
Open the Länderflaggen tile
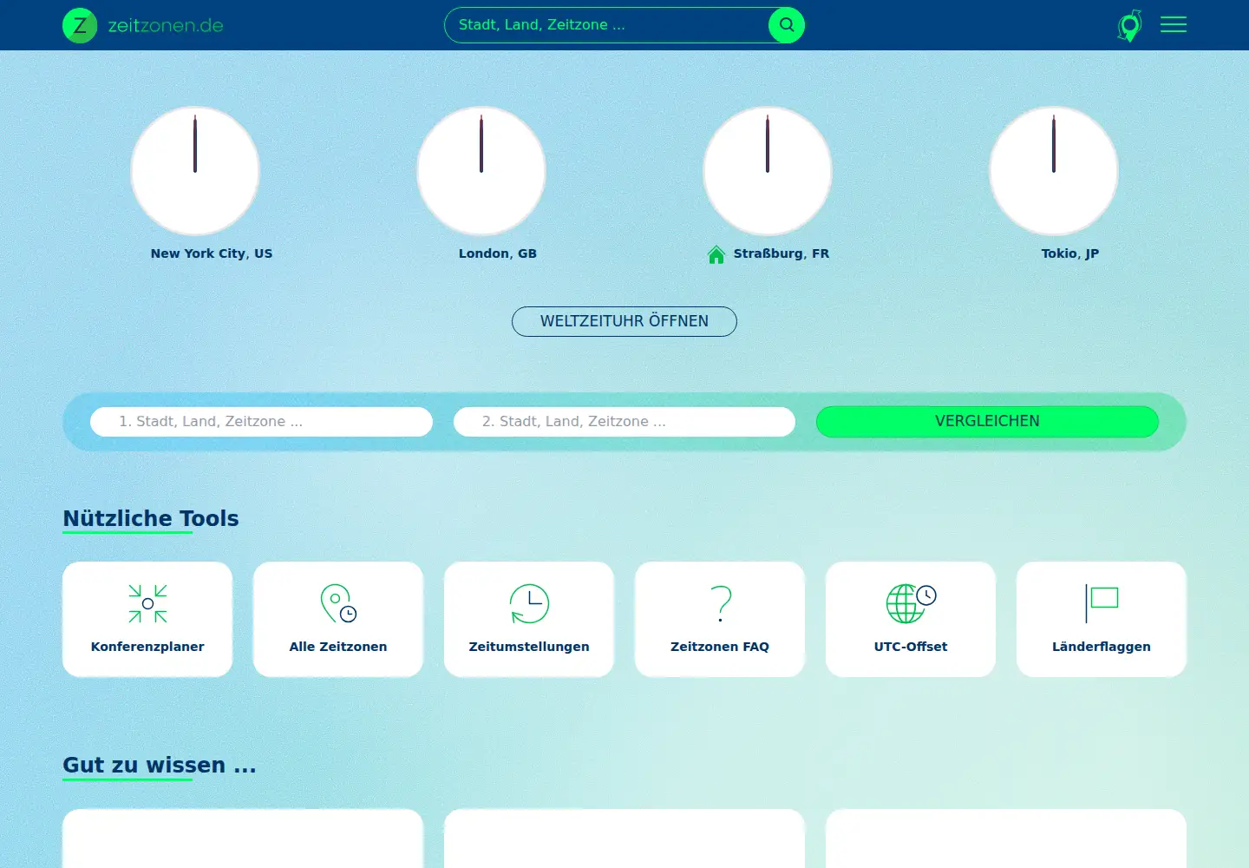[1102, 619]
